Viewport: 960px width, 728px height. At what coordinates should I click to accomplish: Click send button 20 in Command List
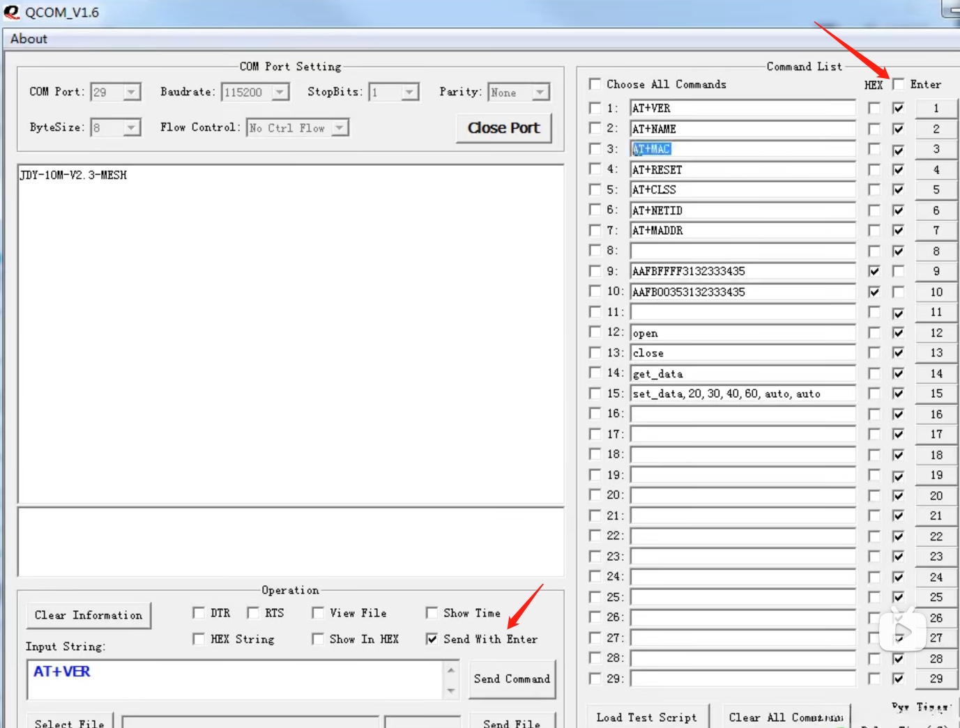coord(936,495)
